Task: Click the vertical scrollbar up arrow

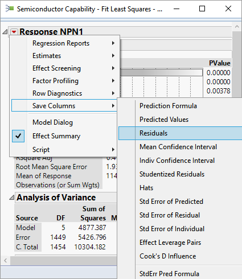Action: coord(237,27)
